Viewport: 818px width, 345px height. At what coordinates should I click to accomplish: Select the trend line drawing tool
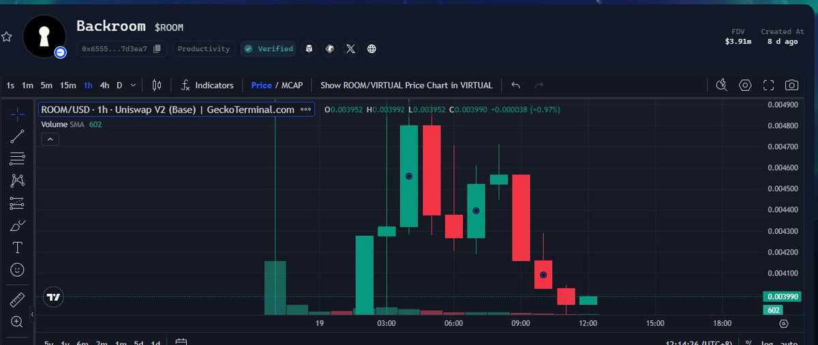18,136
